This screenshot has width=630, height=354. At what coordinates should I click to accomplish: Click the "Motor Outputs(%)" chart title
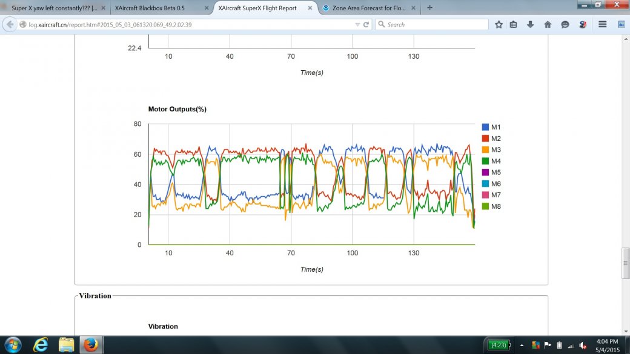177,109
